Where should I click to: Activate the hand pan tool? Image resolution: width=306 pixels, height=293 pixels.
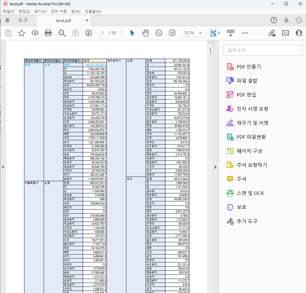tap(146, 33)
